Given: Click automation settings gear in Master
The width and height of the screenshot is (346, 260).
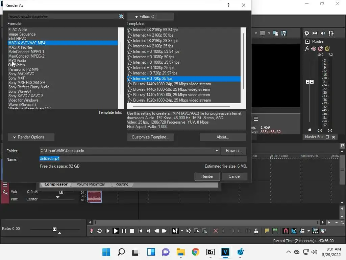Looking at the screenshot, I should click(314, 49).
